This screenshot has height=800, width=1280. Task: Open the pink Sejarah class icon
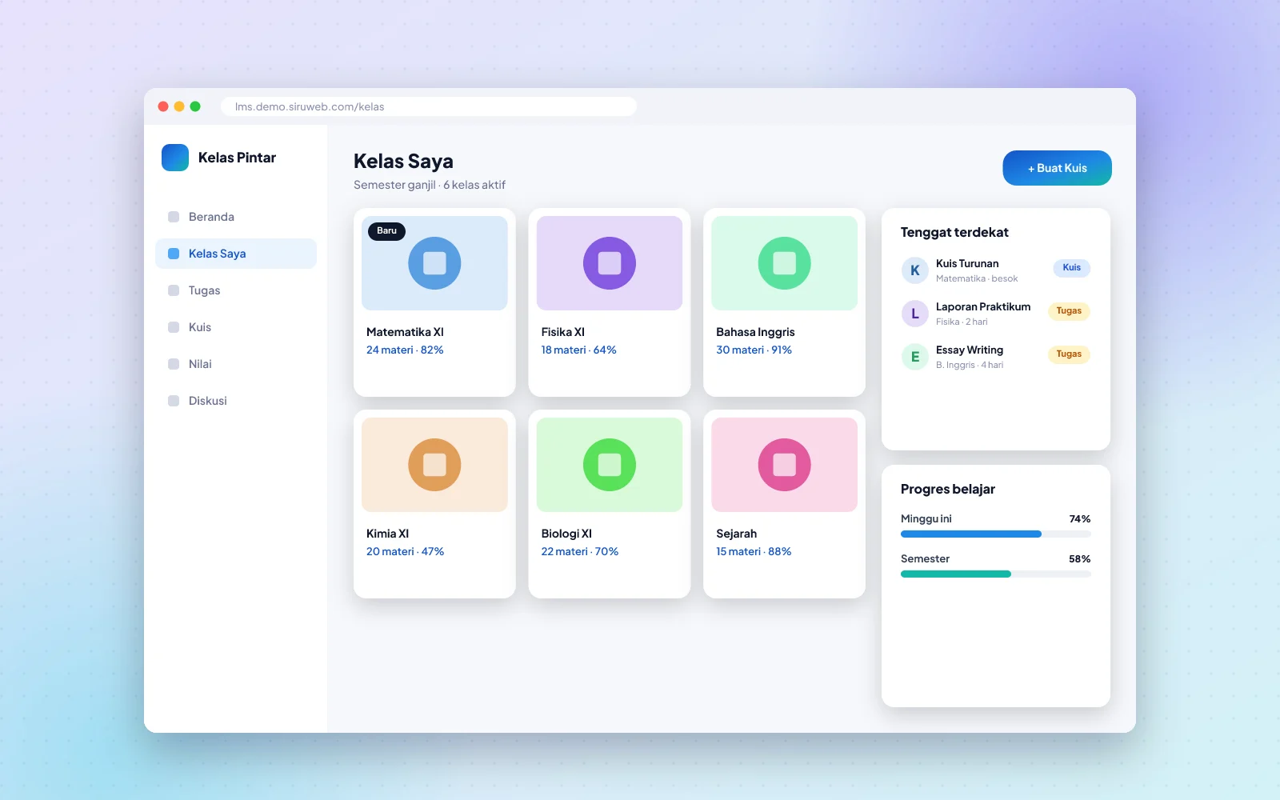[784, 465]
